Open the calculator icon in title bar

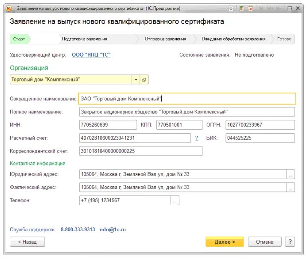coord(242,9)
